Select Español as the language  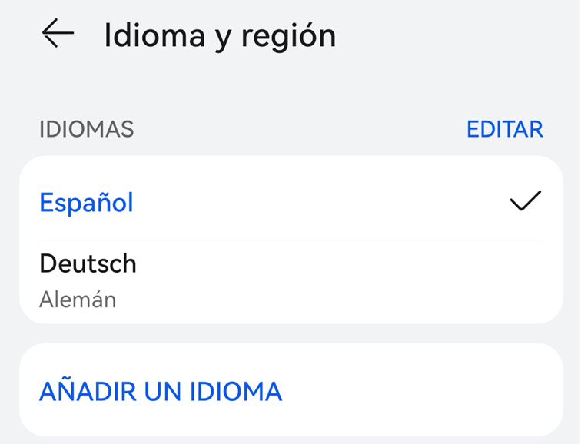click(x=86, y=203)
